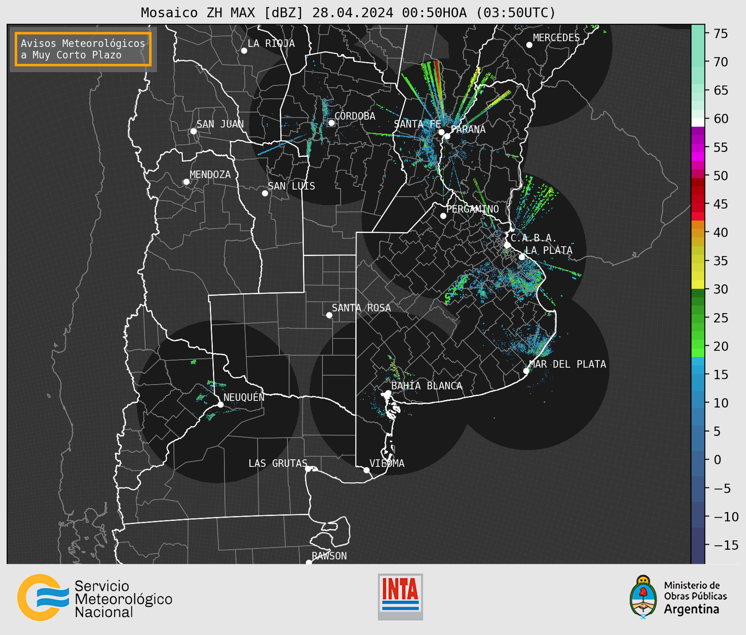
Task: Click the Ministerio de Obras Públicas emblem
Action: click(643, 597)
